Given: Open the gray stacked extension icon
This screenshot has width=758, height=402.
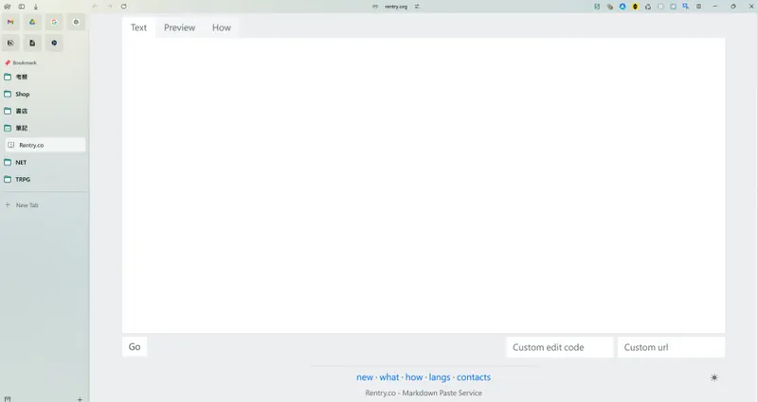Looking at the screenshot, I should (x=610, y=7).
